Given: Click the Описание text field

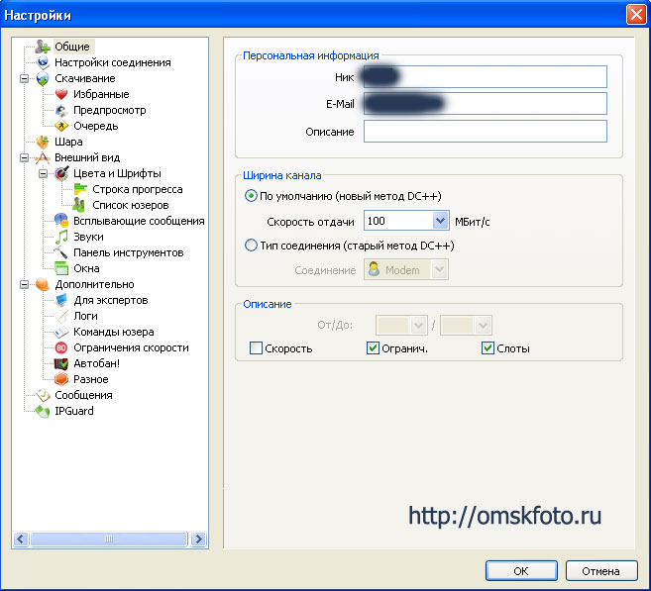Looking at the screenshot, I should (x=485, y=132).
